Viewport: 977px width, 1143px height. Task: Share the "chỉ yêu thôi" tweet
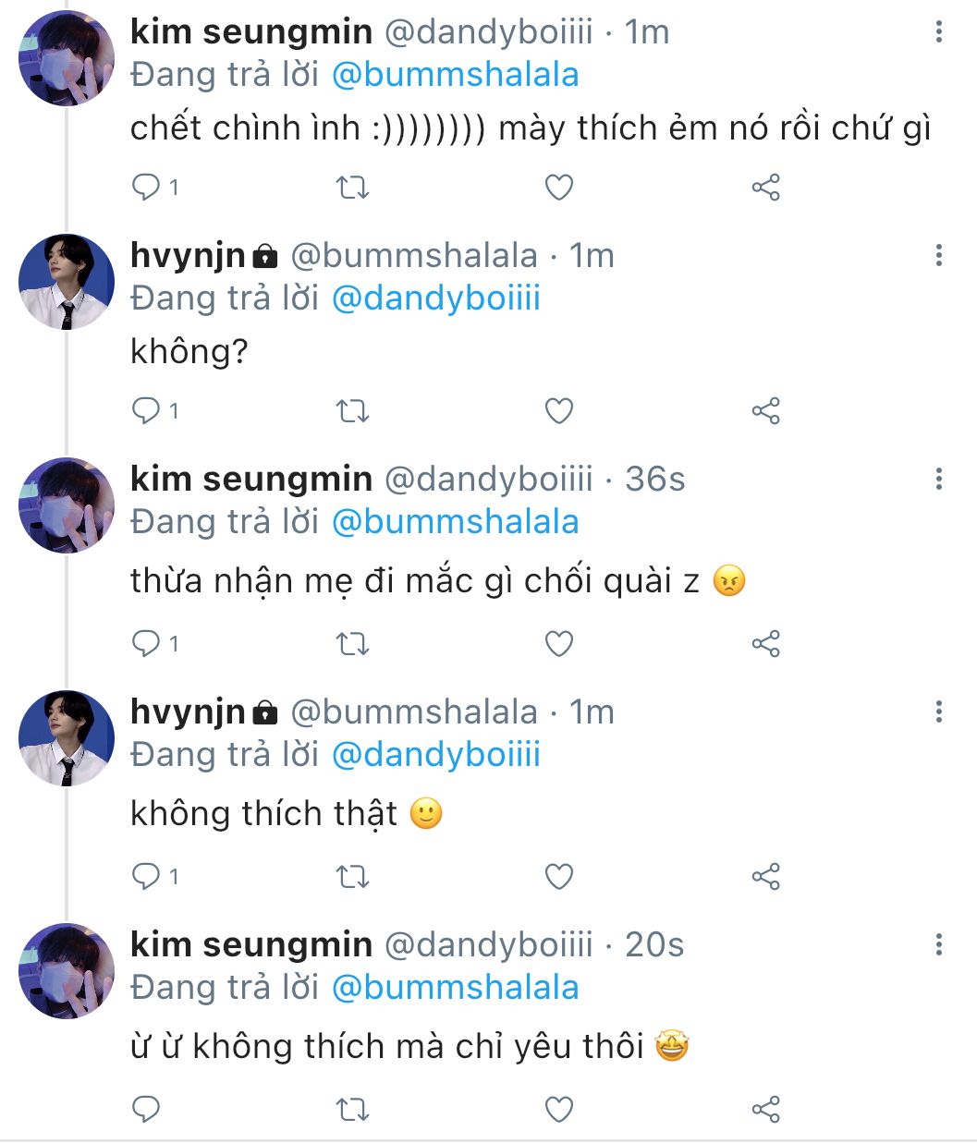[x=765, y=1110]
